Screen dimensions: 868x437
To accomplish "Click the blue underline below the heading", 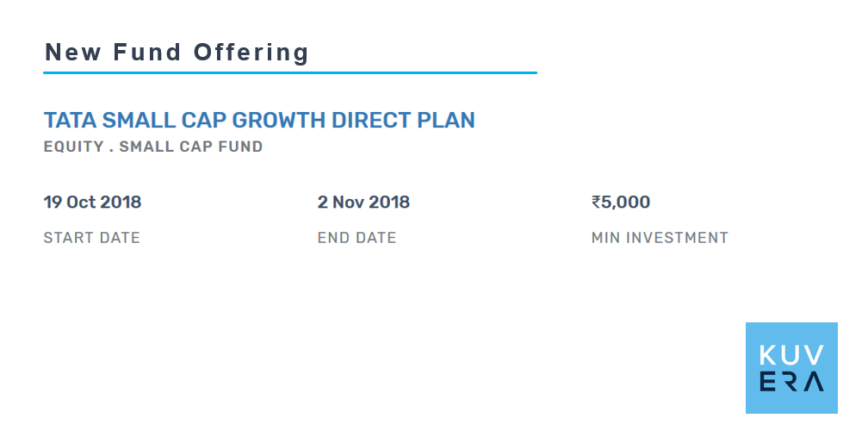I will pos(290,72).
